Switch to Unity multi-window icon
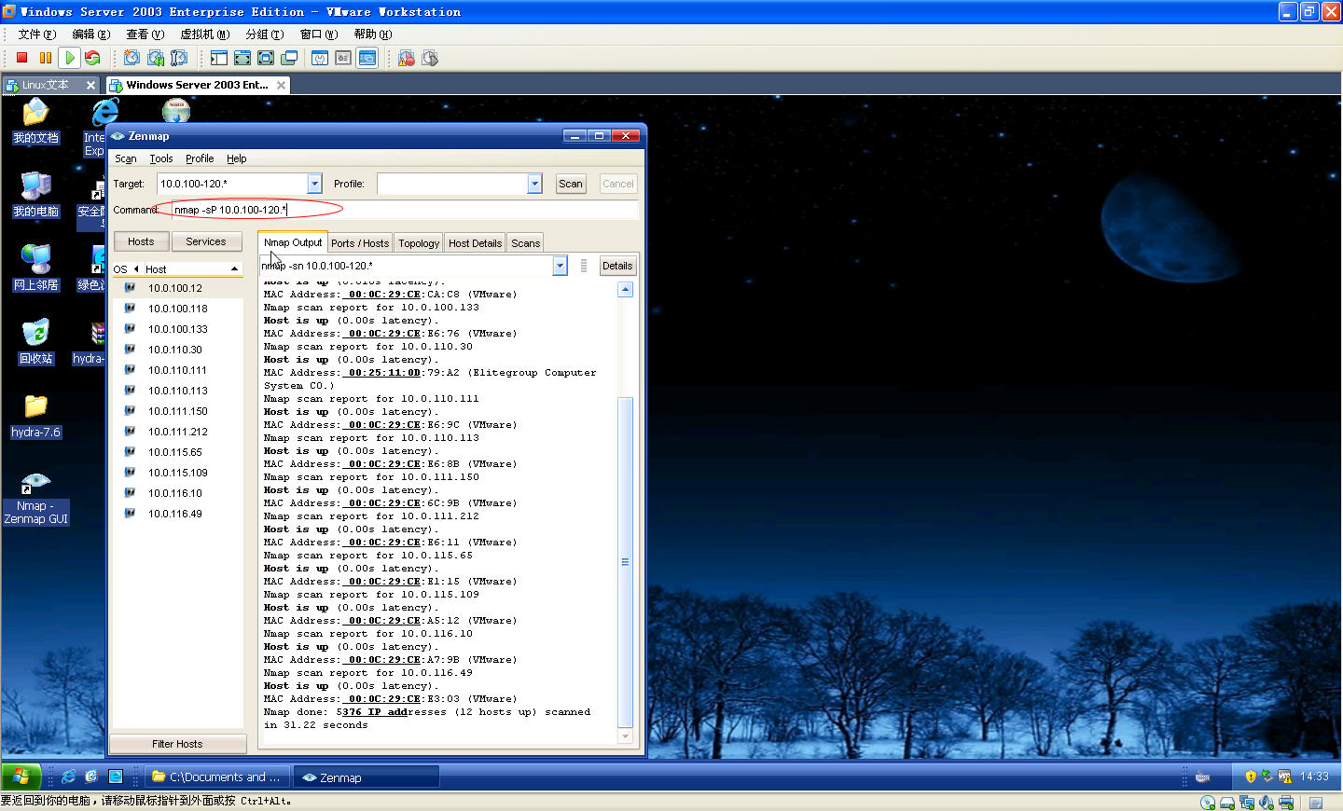 pyautogui.click(x=289, y=58)
